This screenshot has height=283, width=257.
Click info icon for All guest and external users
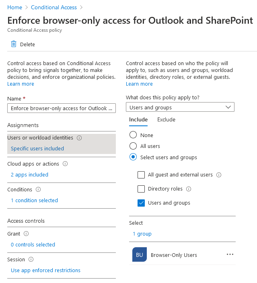coord(219,175)
